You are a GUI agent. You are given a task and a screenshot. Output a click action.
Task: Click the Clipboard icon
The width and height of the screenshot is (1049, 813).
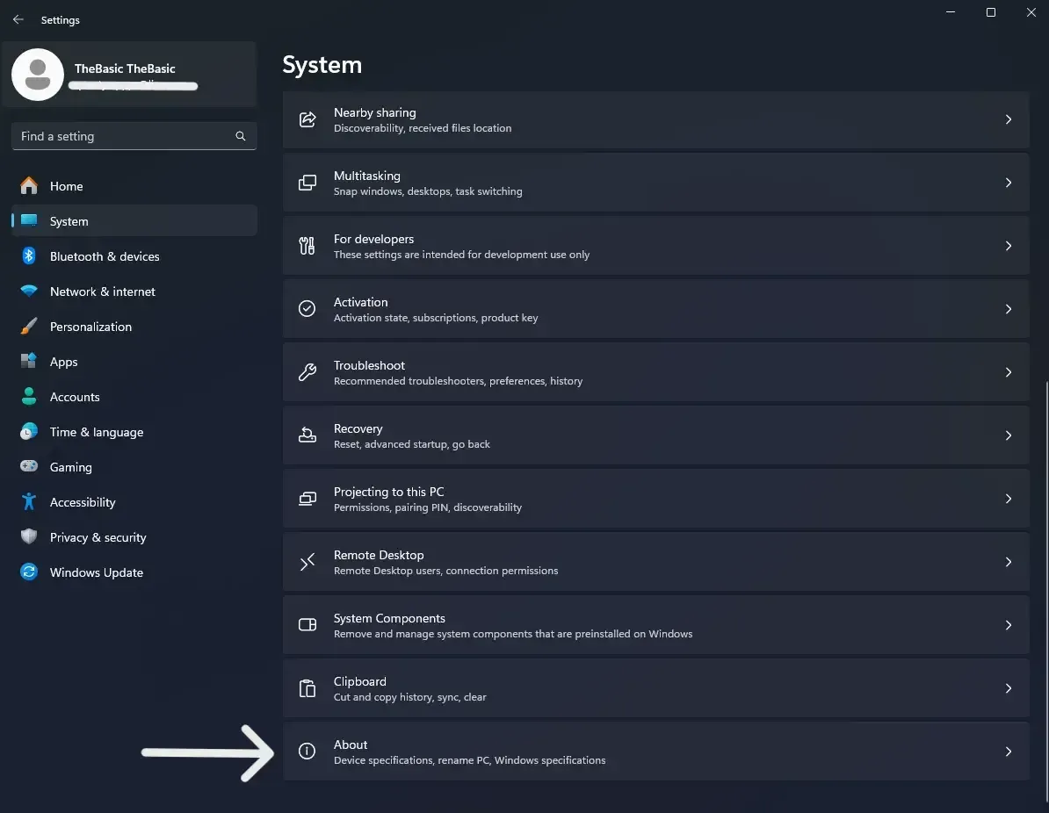(307, 688)
